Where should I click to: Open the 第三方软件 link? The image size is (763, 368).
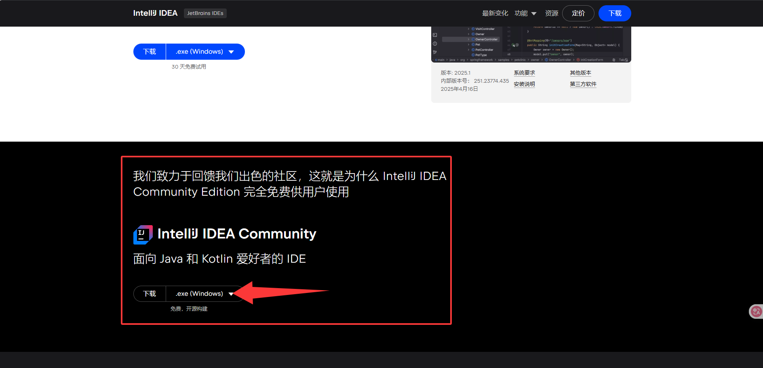tap(583, 84)
